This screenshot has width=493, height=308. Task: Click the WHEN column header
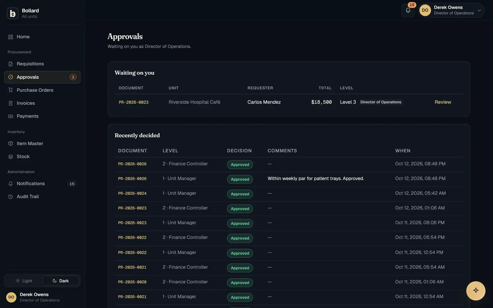click(x=403, y=151)
